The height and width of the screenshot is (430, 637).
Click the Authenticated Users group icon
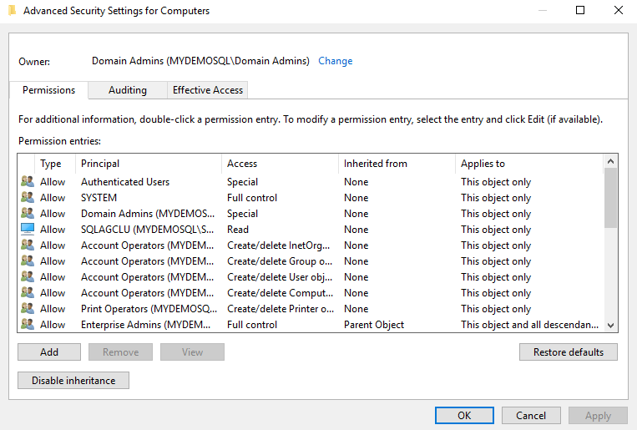pyautogui.click(x=27, y=182)
